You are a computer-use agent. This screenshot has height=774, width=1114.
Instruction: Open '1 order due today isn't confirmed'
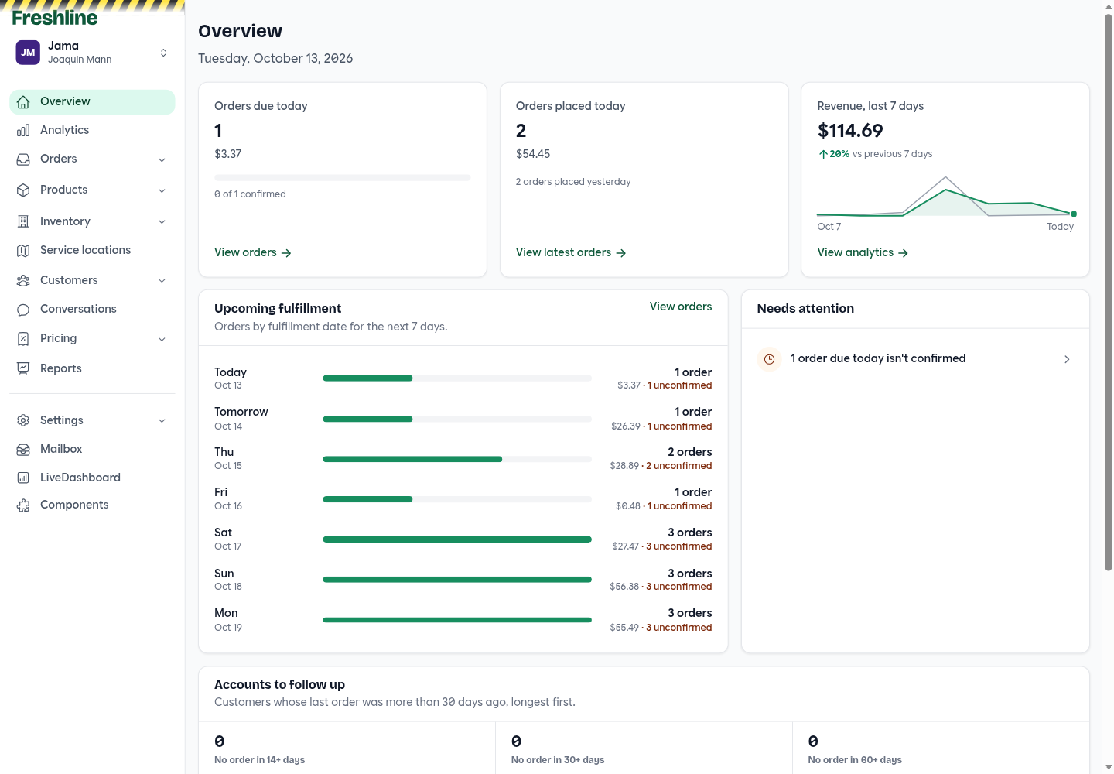[915, 359]
